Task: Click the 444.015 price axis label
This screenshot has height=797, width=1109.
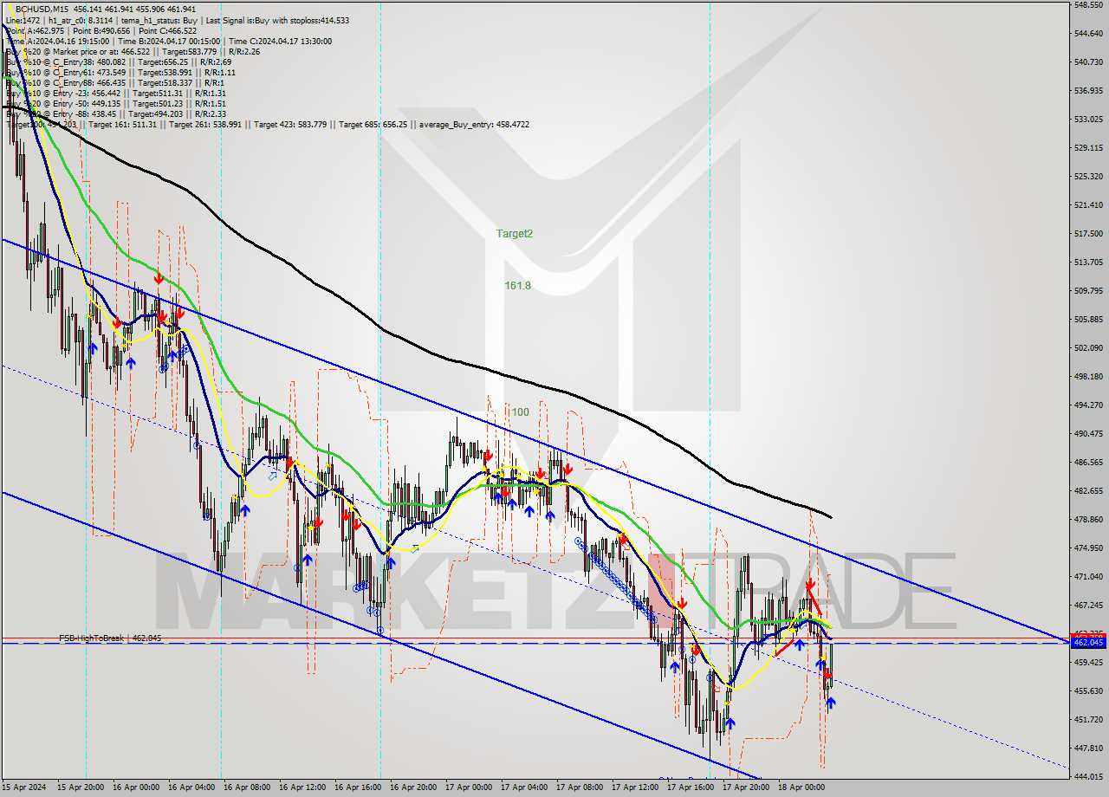Action: (x=1088, y=776)
